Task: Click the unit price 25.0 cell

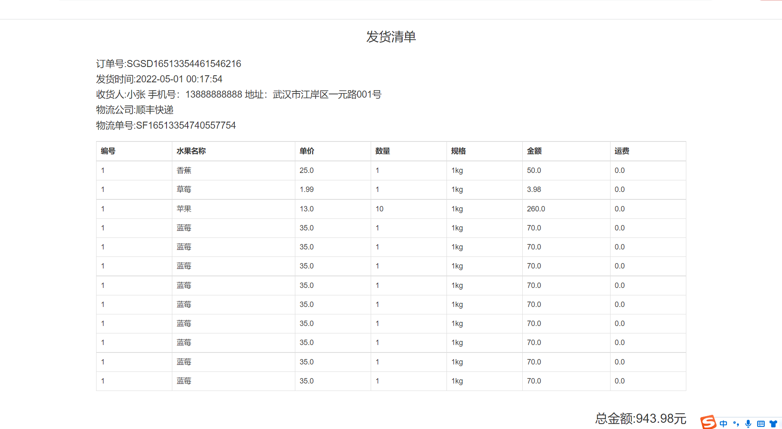Action: [x=333, y=170]
